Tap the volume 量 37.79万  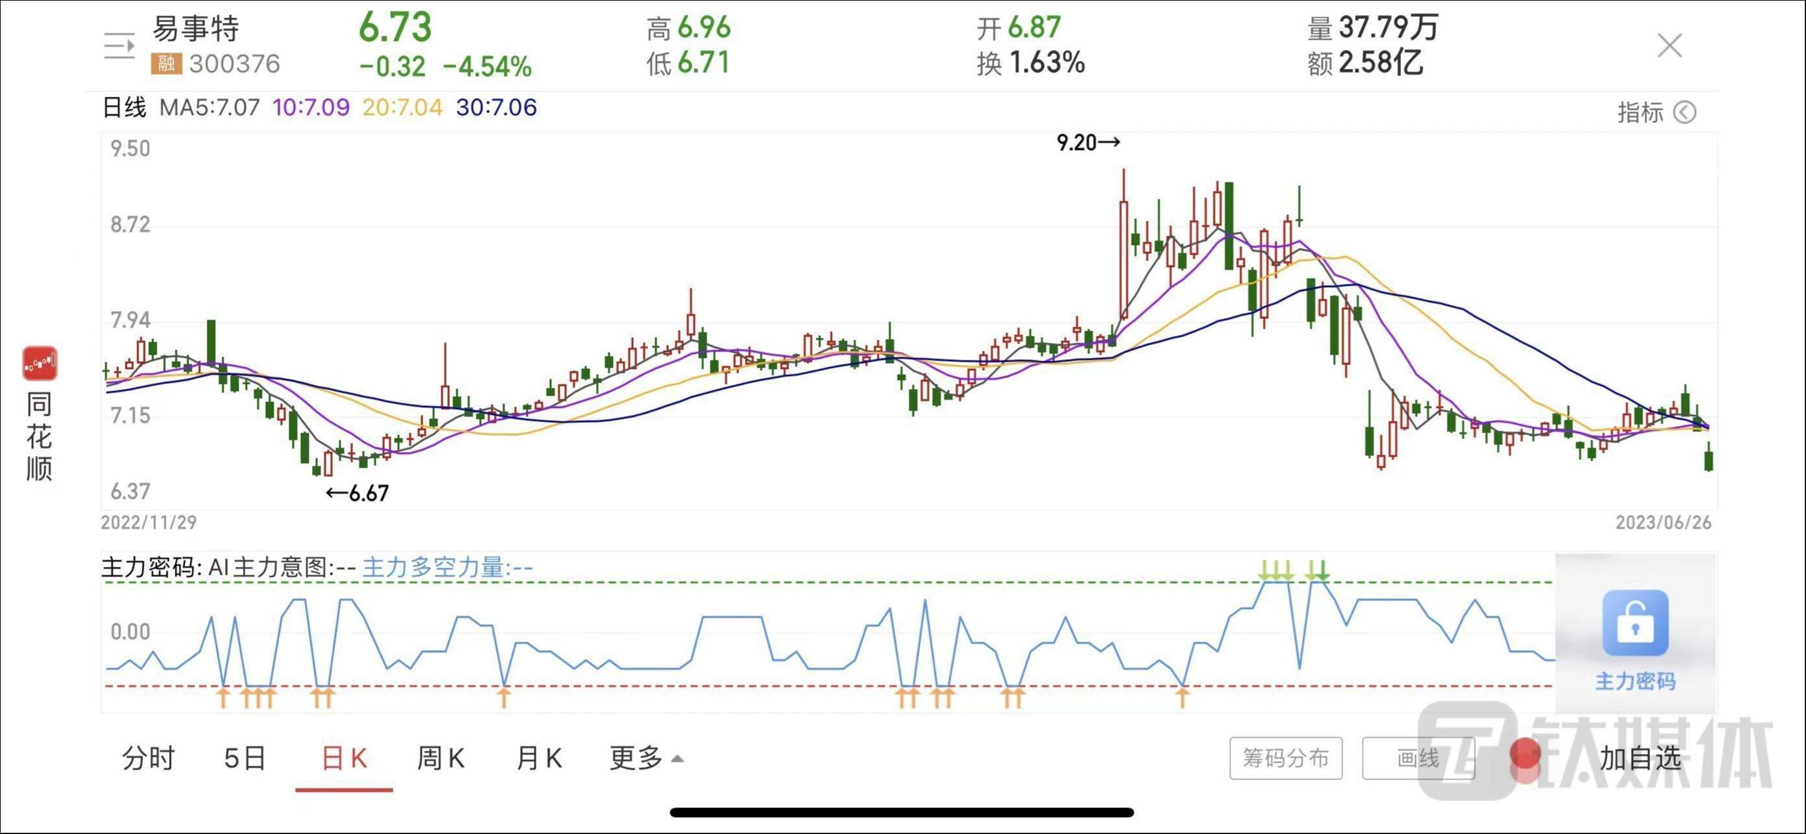pos(1373,29)
